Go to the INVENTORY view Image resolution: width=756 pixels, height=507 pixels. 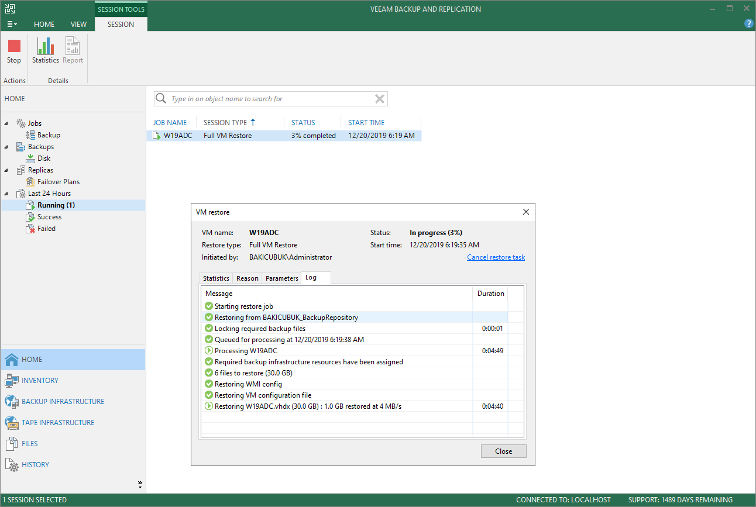click(x=73, y=381)
